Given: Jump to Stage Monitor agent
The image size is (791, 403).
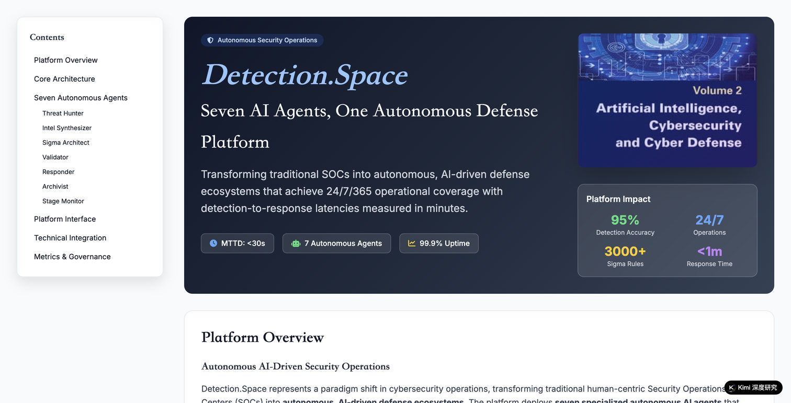Looking at the screenshot, I should pos(63,201).
